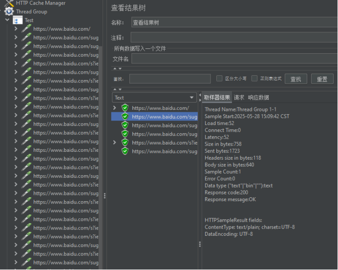This screenshot has width=338, height=270.
Task: Select the Test controller label
Action: 29,20
